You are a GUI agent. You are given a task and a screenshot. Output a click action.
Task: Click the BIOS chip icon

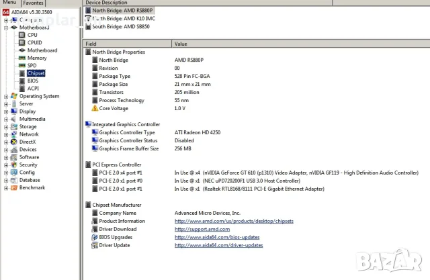pyautogui.click(x=22, y=81)
